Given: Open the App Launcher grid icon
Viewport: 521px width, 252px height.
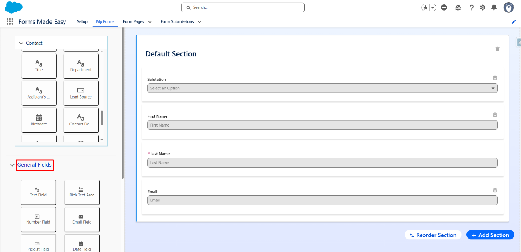Looking at the screenshot, I should [x=10, y=22].
